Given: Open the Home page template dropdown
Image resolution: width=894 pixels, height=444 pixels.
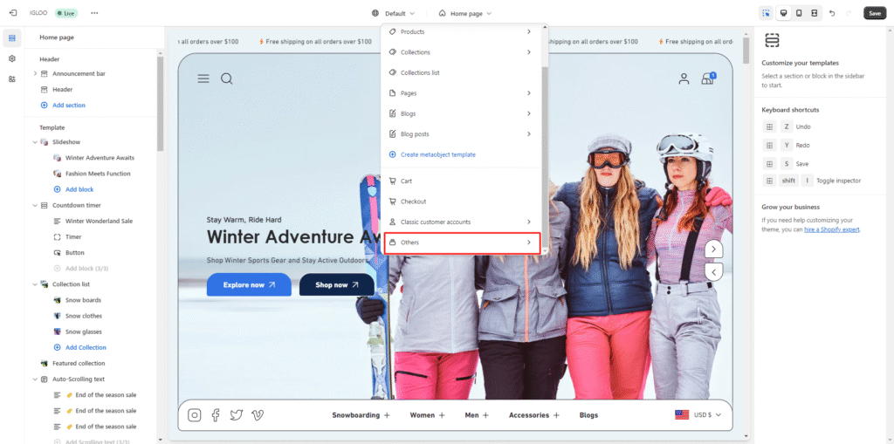Looking at the screenshot, I should (x=465, y=13).
